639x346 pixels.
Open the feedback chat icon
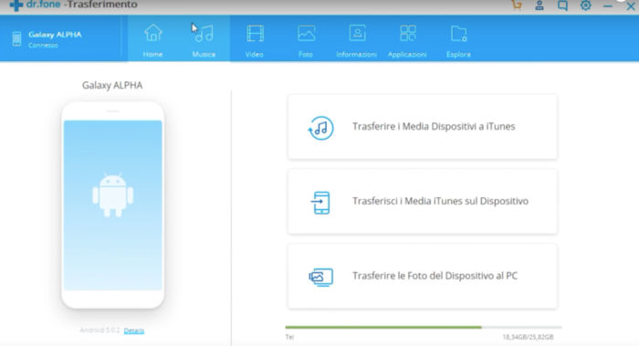(x=562, y=5)
